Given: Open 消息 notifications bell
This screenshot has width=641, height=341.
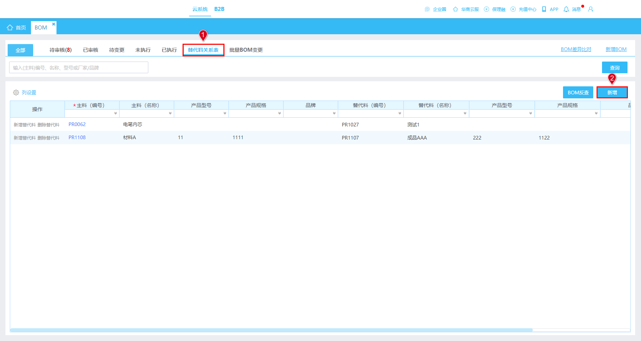Looking at the screenshot, I should click(566, 9).
